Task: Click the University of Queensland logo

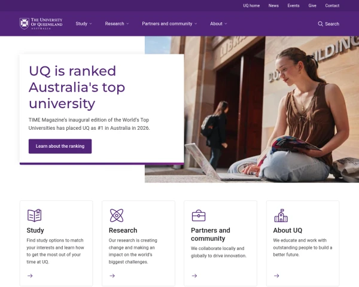Action: pos(41,23)
